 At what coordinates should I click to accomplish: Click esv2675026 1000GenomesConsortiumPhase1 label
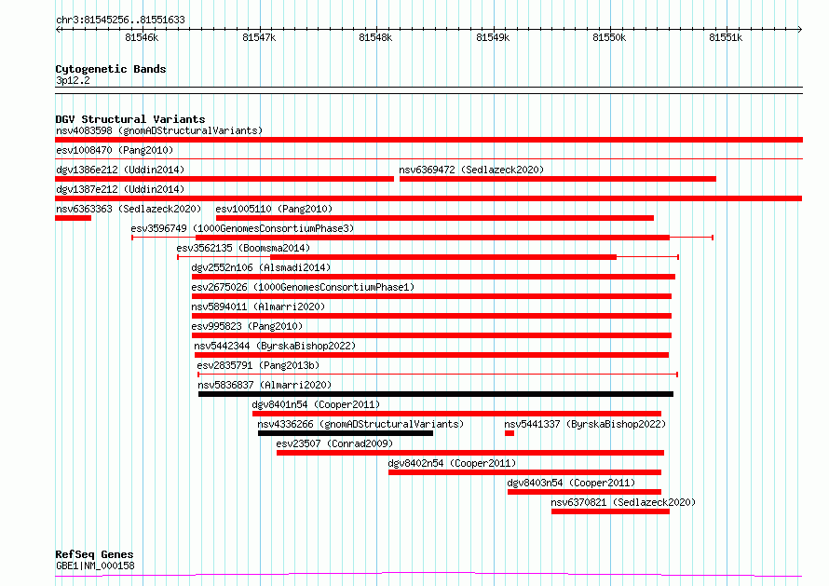coord(303,287)
